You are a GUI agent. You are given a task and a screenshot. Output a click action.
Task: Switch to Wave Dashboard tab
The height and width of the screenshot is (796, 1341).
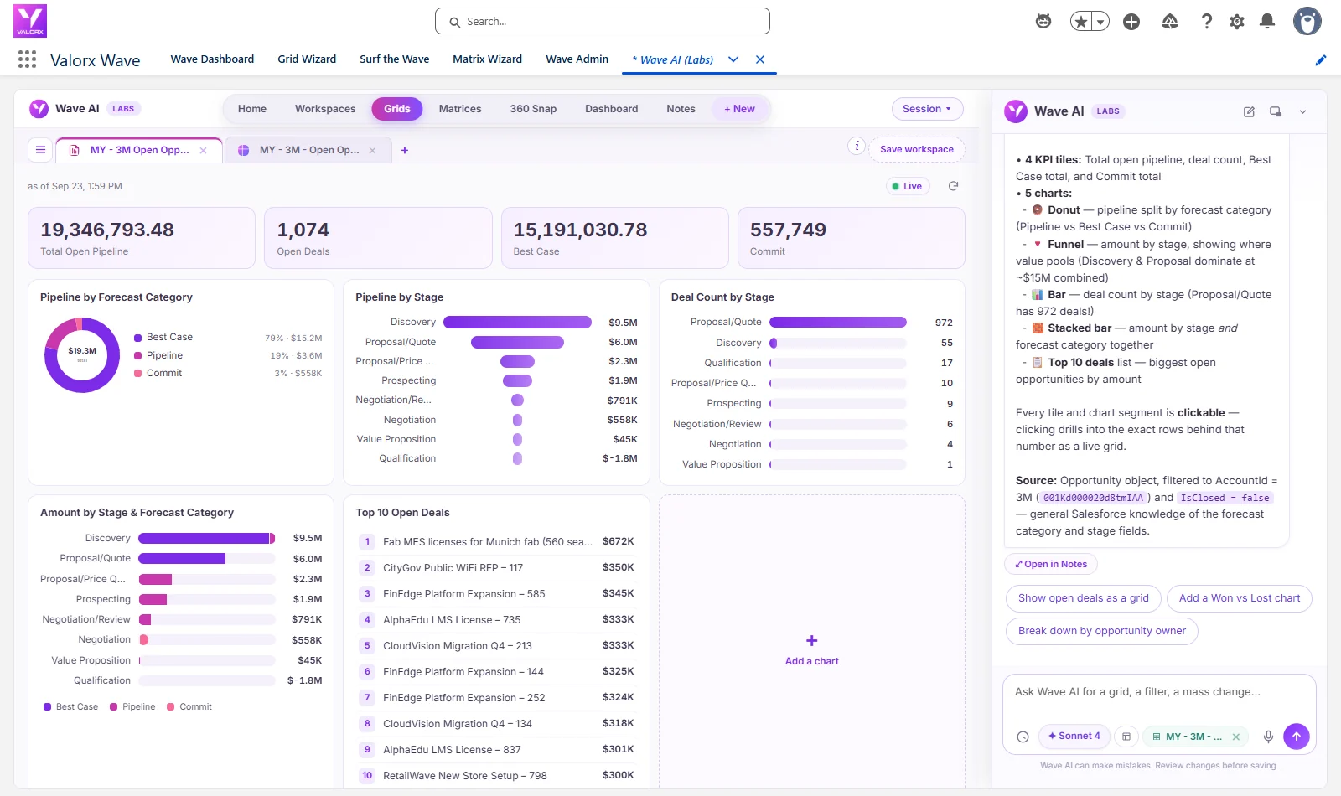[x=212, y=59]
